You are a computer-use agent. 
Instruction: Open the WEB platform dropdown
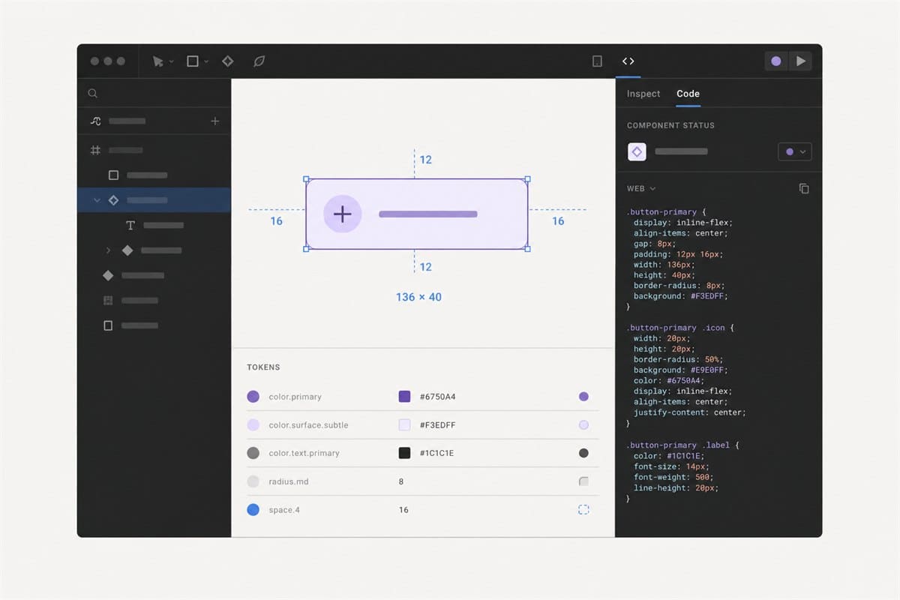point(641,189)
